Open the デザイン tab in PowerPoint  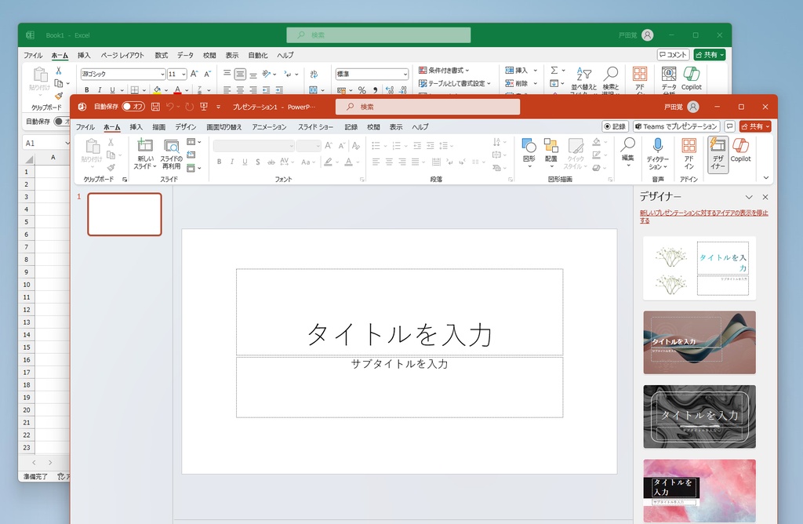pos(185,127)
